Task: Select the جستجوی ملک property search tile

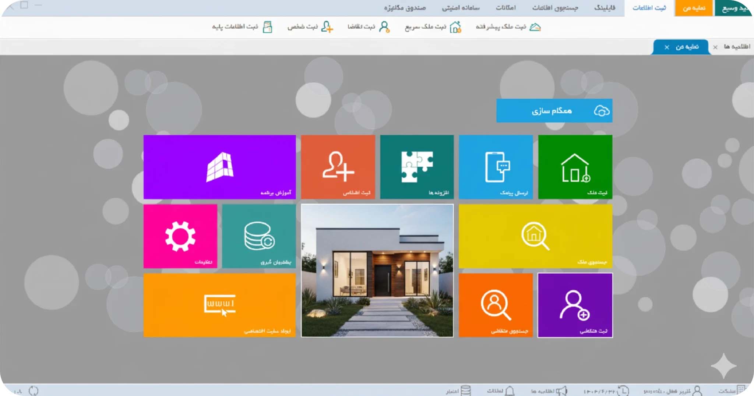Action: 535,236
